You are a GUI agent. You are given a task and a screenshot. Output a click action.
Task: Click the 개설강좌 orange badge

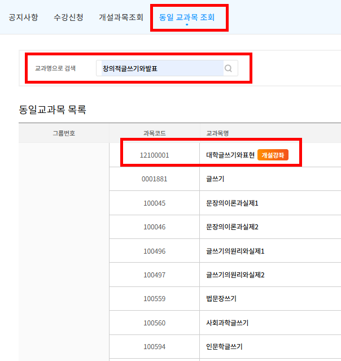[x=273, y=155]
